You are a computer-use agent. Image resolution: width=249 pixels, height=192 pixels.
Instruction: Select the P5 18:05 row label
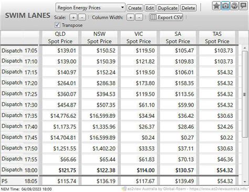click(x=19, y=181)
